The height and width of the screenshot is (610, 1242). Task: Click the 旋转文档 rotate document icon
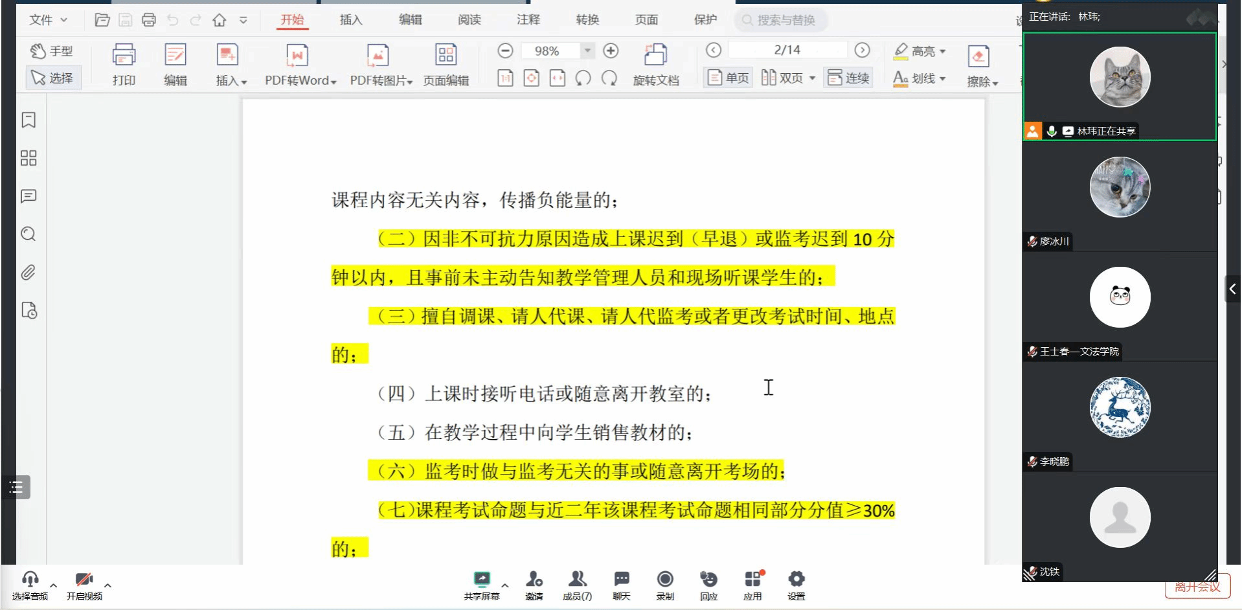tap(655, 56)
